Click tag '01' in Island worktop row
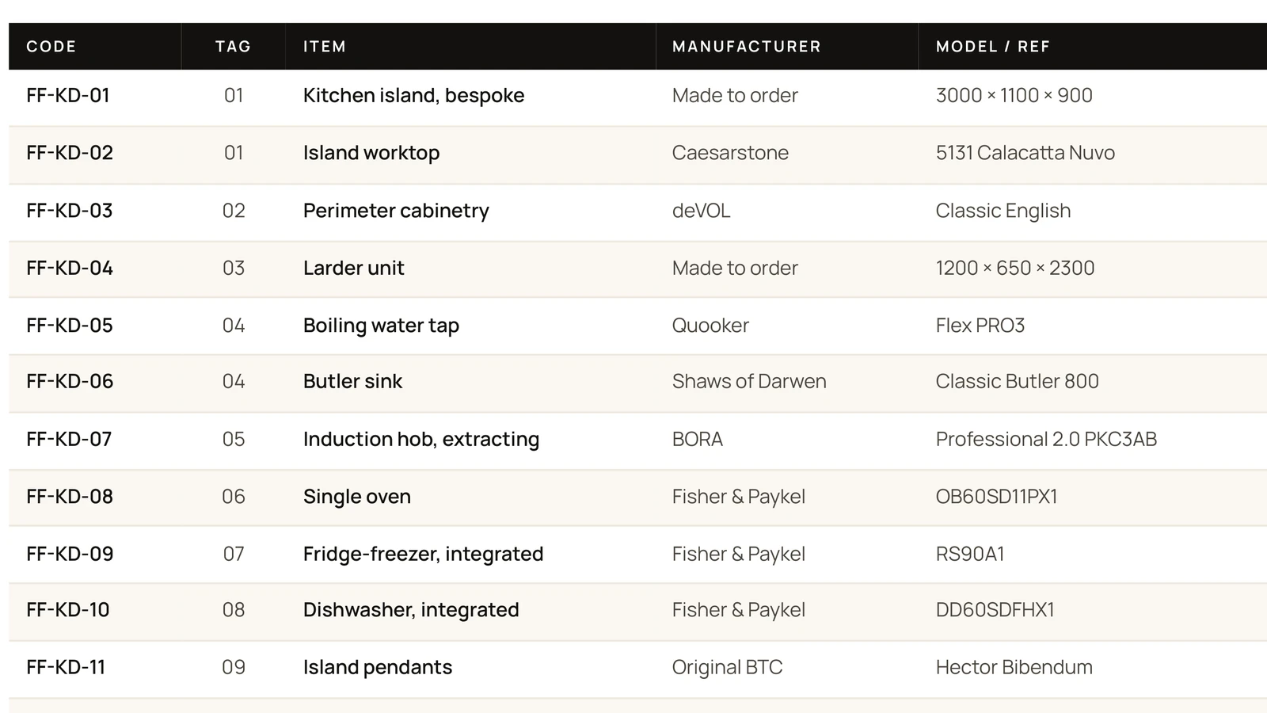 tap(234, 153)
